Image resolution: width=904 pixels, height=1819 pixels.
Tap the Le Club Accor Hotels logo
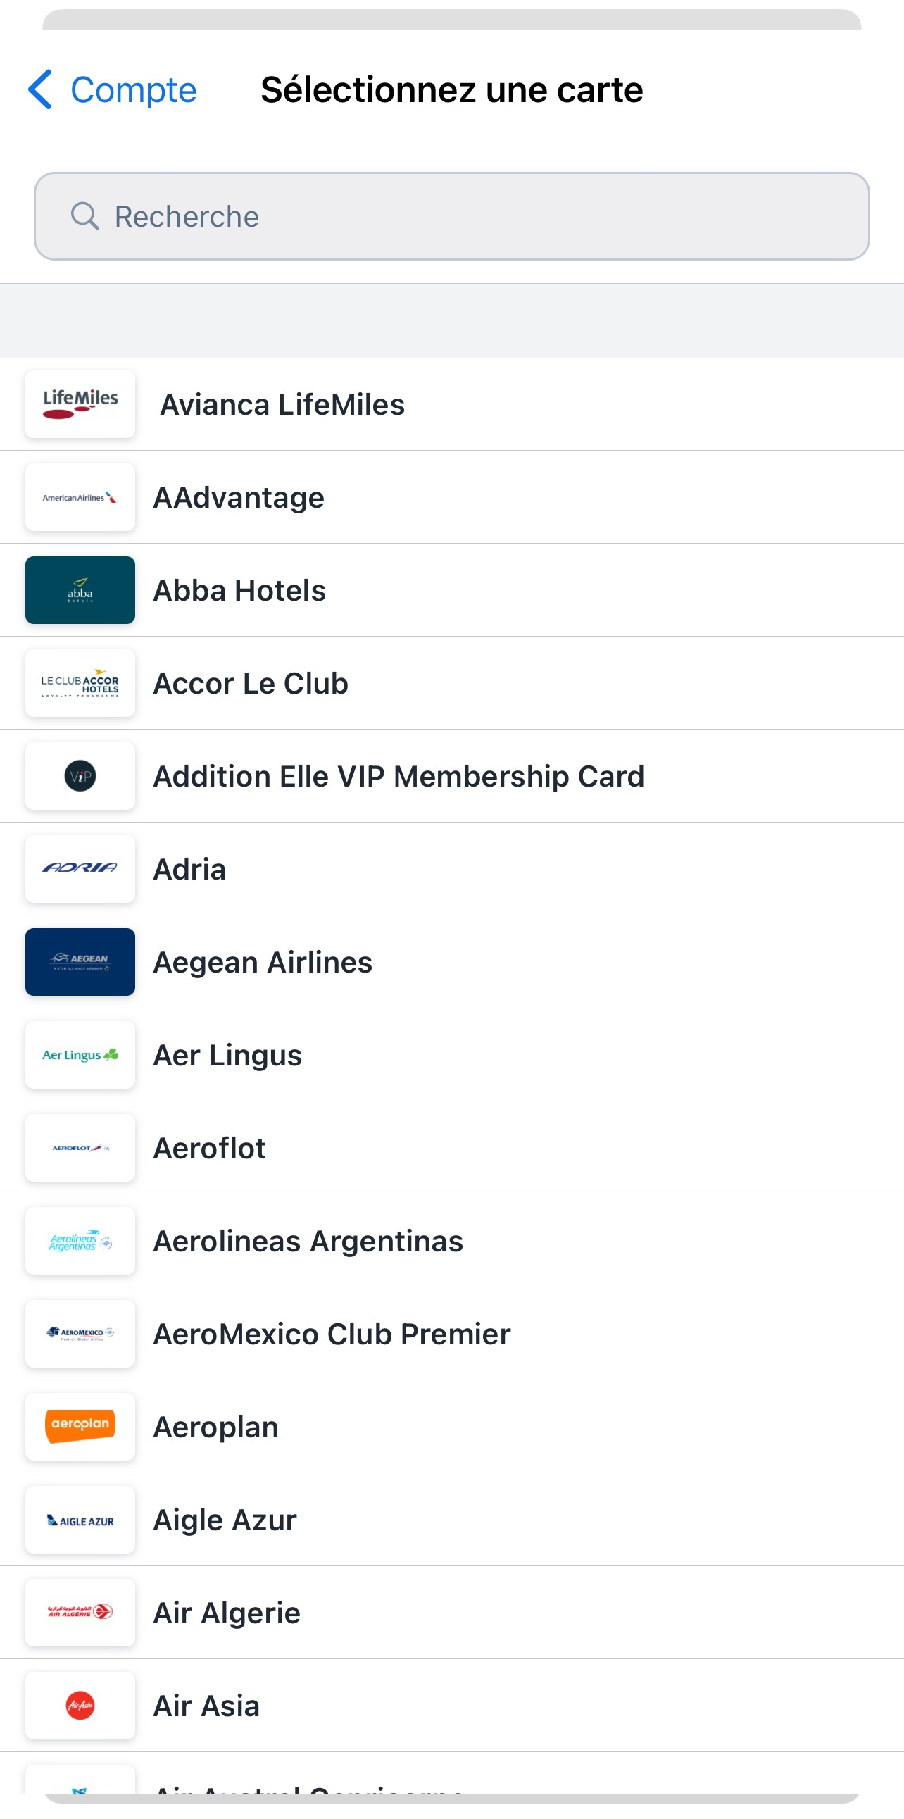point(80,683)
